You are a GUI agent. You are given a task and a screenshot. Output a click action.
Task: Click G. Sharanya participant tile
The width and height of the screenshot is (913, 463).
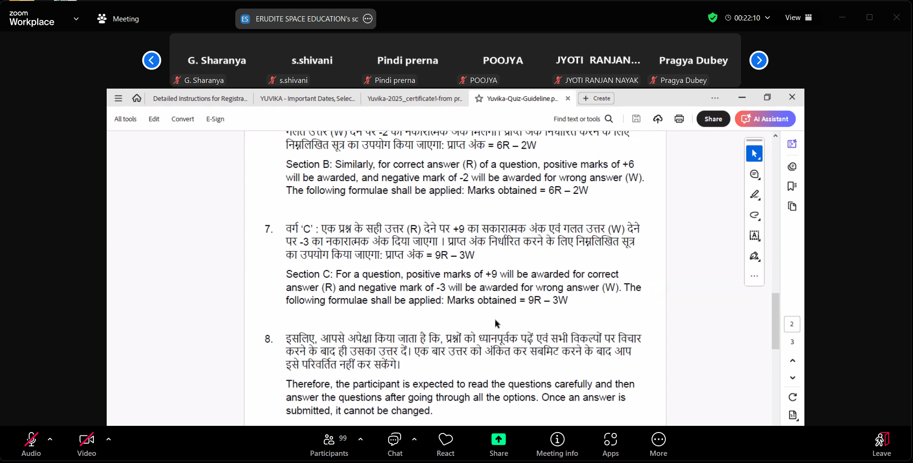point(217,60)
